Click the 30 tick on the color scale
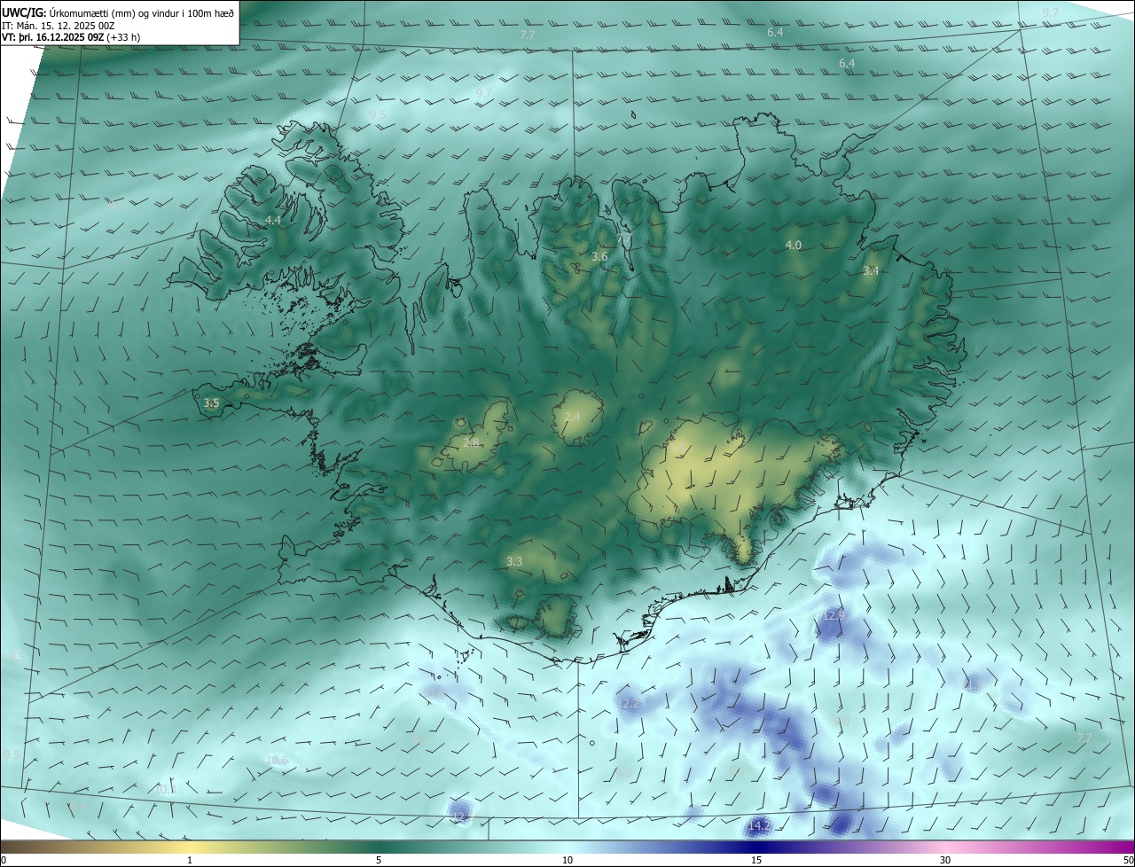Screen dimensions: 1135x867 (x=945, y=860)
